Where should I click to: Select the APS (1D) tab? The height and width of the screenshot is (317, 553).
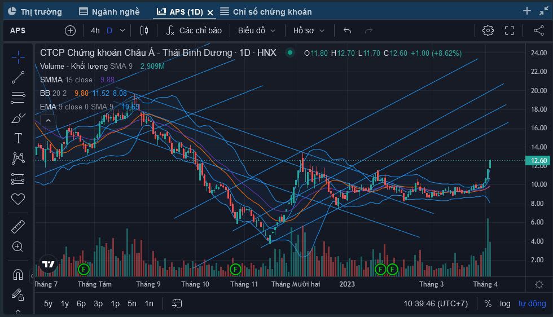180,12
